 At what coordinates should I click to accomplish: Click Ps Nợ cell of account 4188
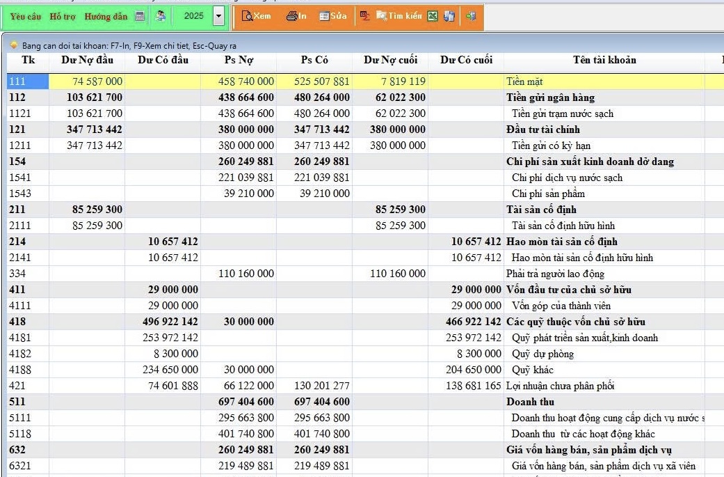pyautogui.click(x=239, y=370)
